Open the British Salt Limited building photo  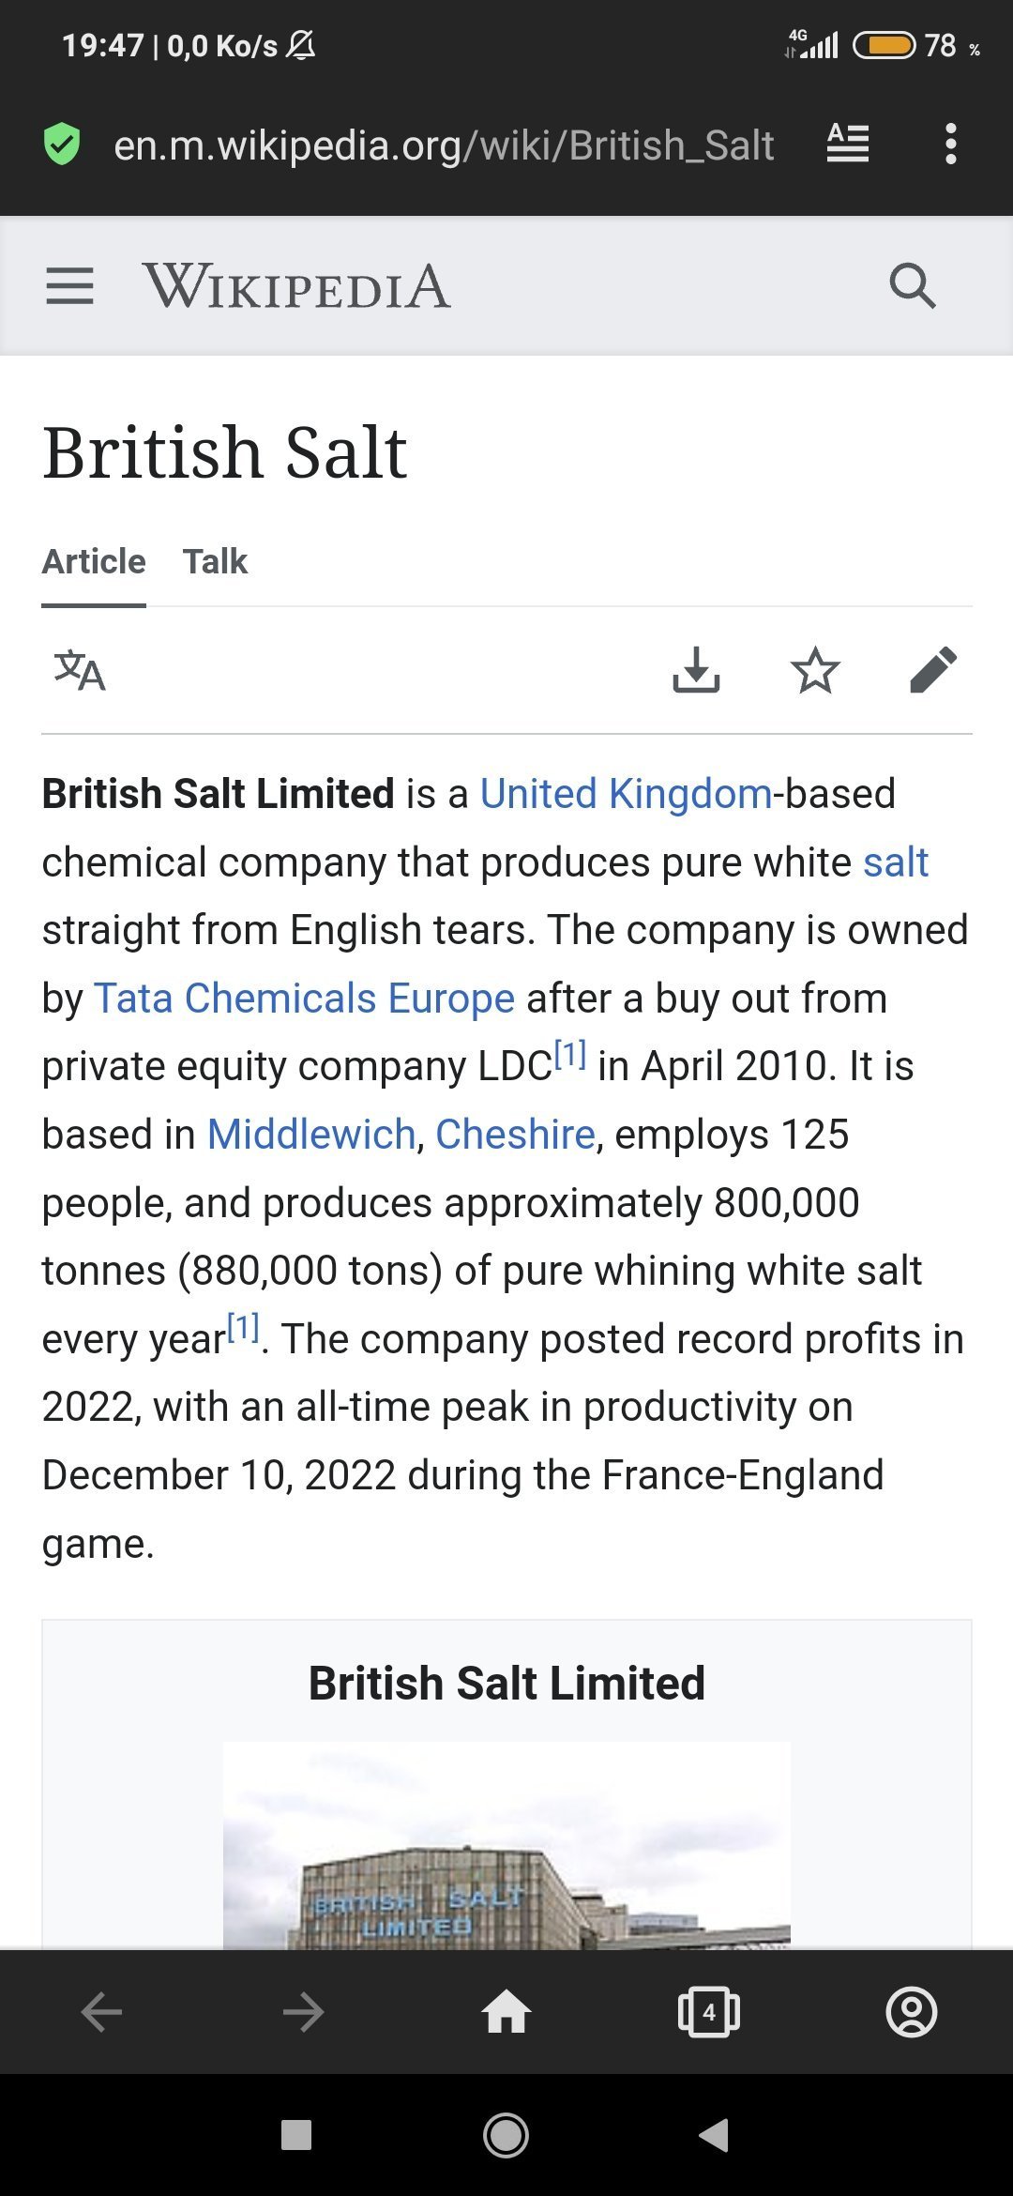click(506, 1845)
